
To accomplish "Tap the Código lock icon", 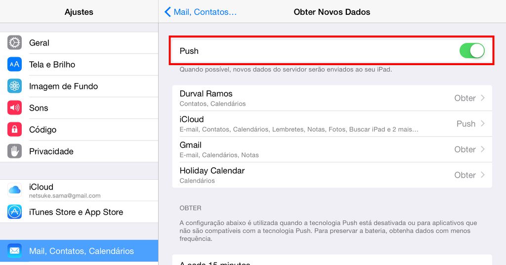I will click(x=14, y=129).
